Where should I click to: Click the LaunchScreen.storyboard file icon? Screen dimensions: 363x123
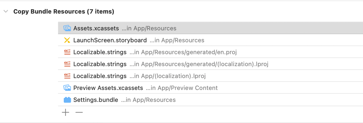pos(67,40)
